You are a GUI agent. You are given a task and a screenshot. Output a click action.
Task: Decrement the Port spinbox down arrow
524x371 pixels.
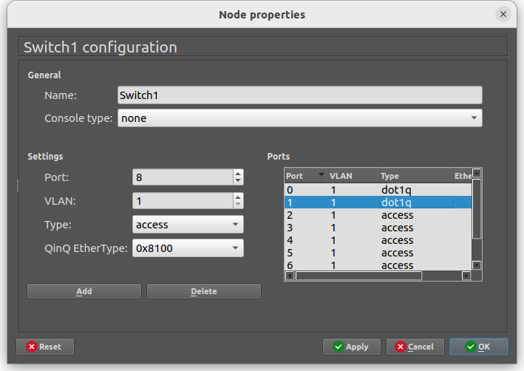pyautogui.click(x=238, y=181)
